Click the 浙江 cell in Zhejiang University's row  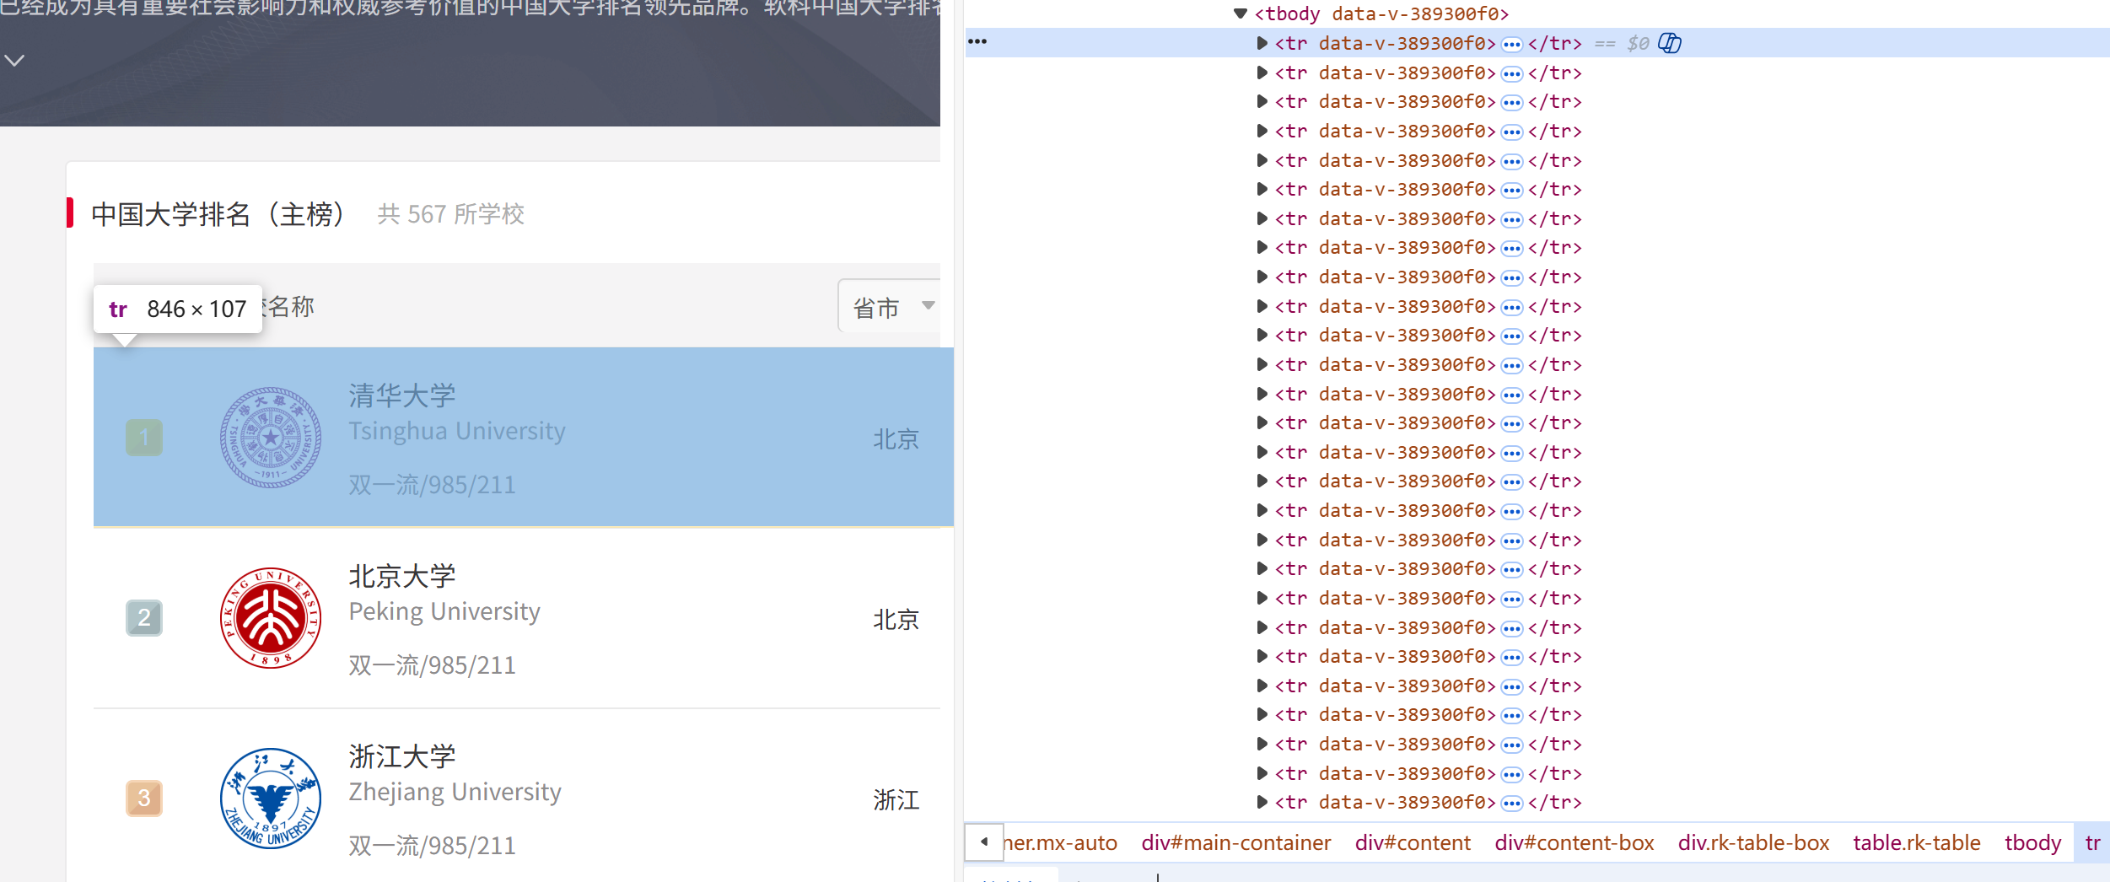tap(896, 800)
